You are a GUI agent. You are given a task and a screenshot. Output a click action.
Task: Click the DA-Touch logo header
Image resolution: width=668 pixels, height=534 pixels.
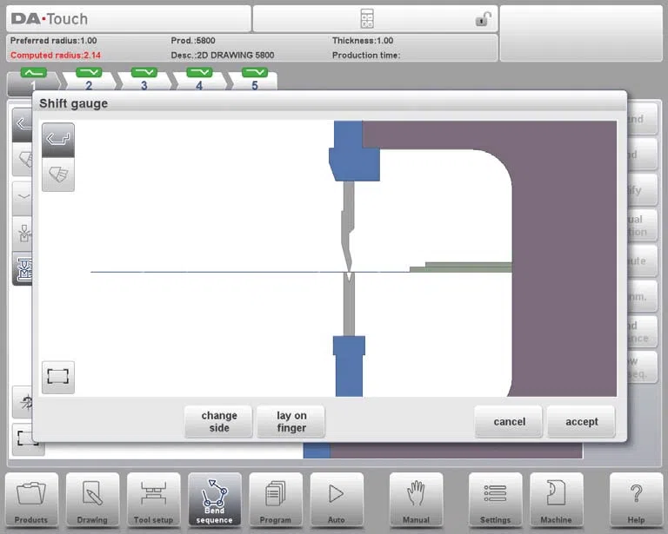coord(50,19)
